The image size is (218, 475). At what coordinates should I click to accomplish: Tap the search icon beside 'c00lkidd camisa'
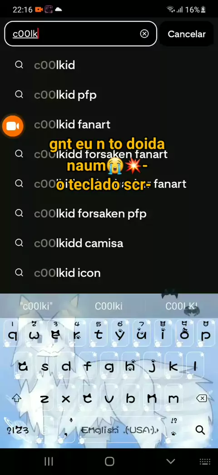click(x=19, y=243)
